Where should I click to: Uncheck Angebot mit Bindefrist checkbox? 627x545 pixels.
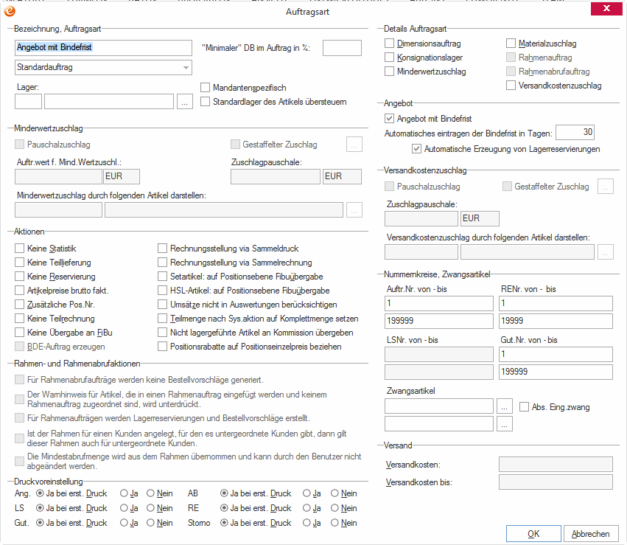coord(389,119)
